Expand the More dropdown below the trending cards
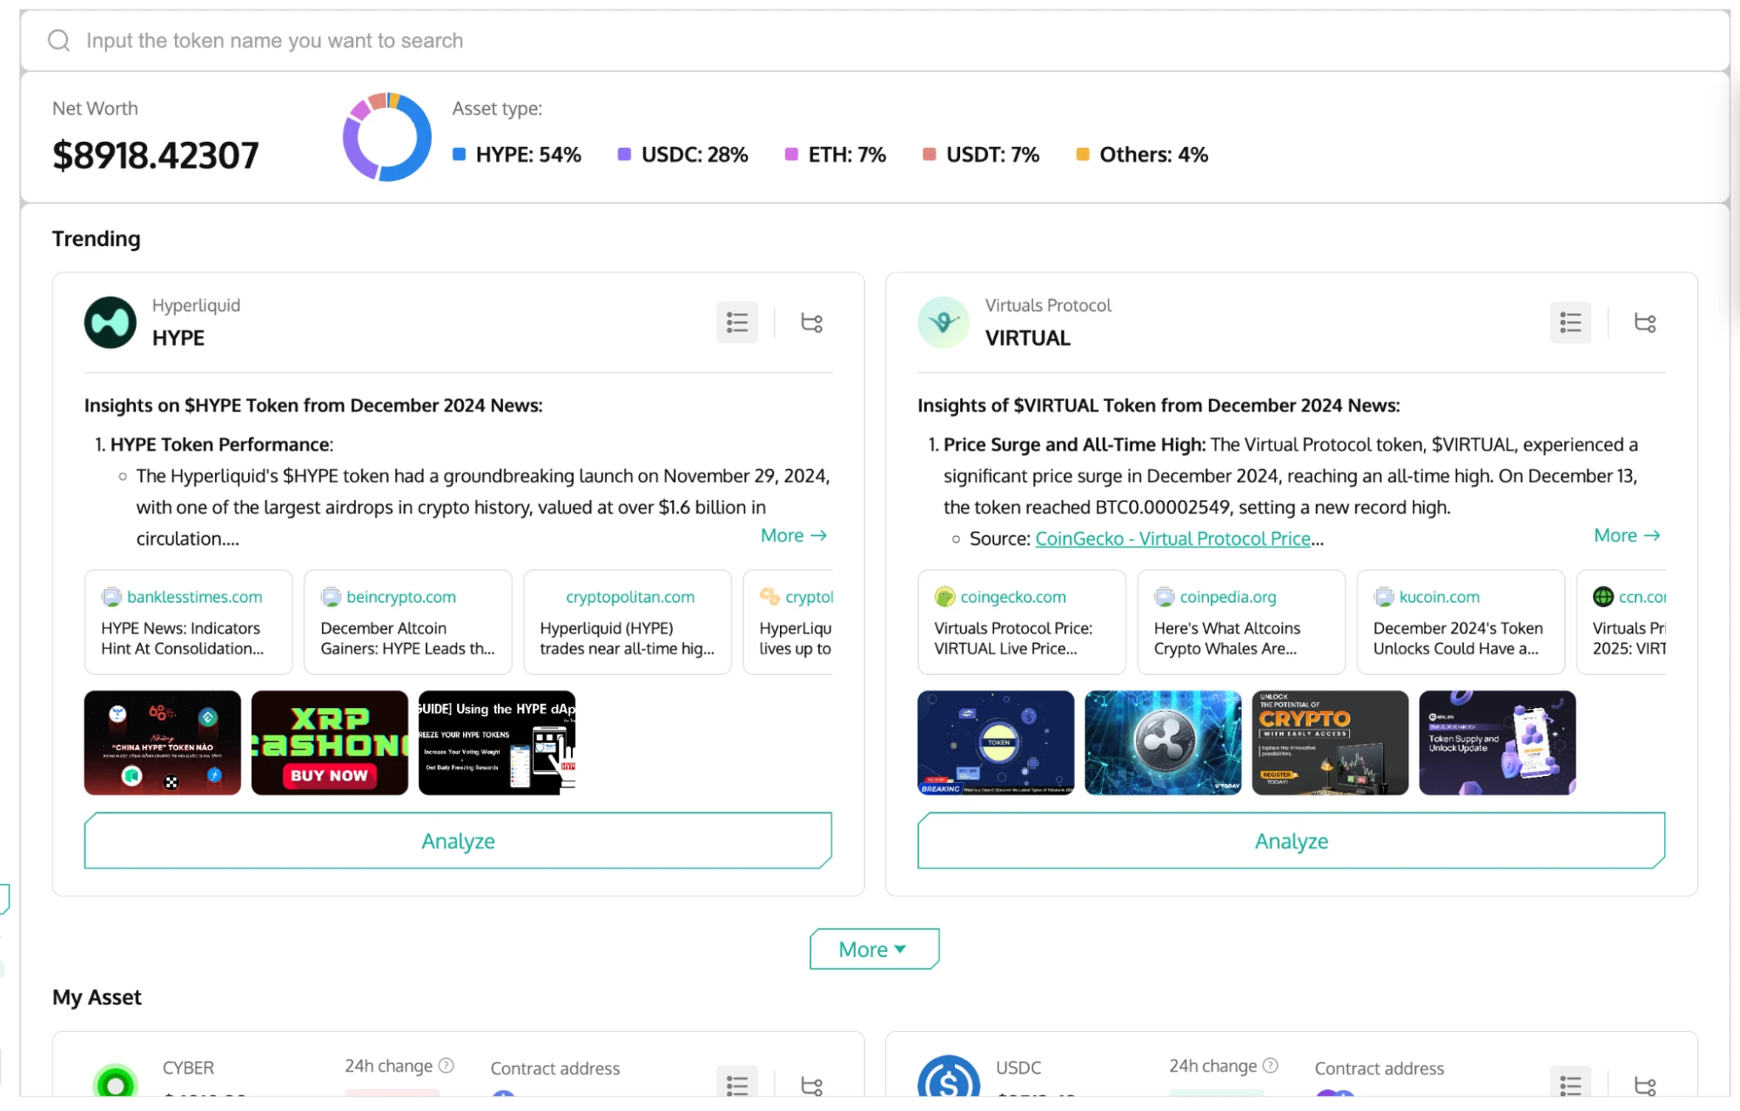 874,948
